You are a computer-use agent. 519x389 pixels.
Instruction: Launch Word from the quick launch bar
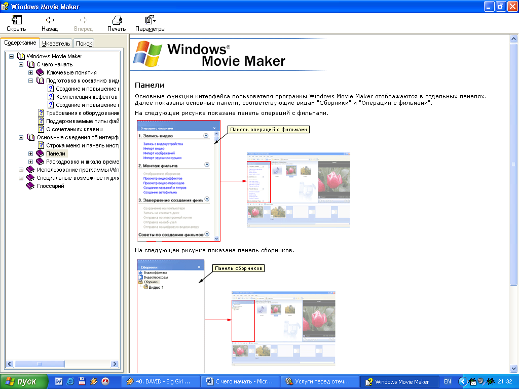[x=59, y=381]
